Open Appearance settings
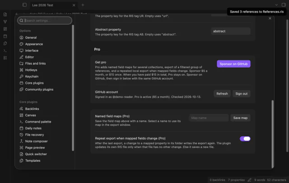 pyautogui.click(x=34, y=44)
